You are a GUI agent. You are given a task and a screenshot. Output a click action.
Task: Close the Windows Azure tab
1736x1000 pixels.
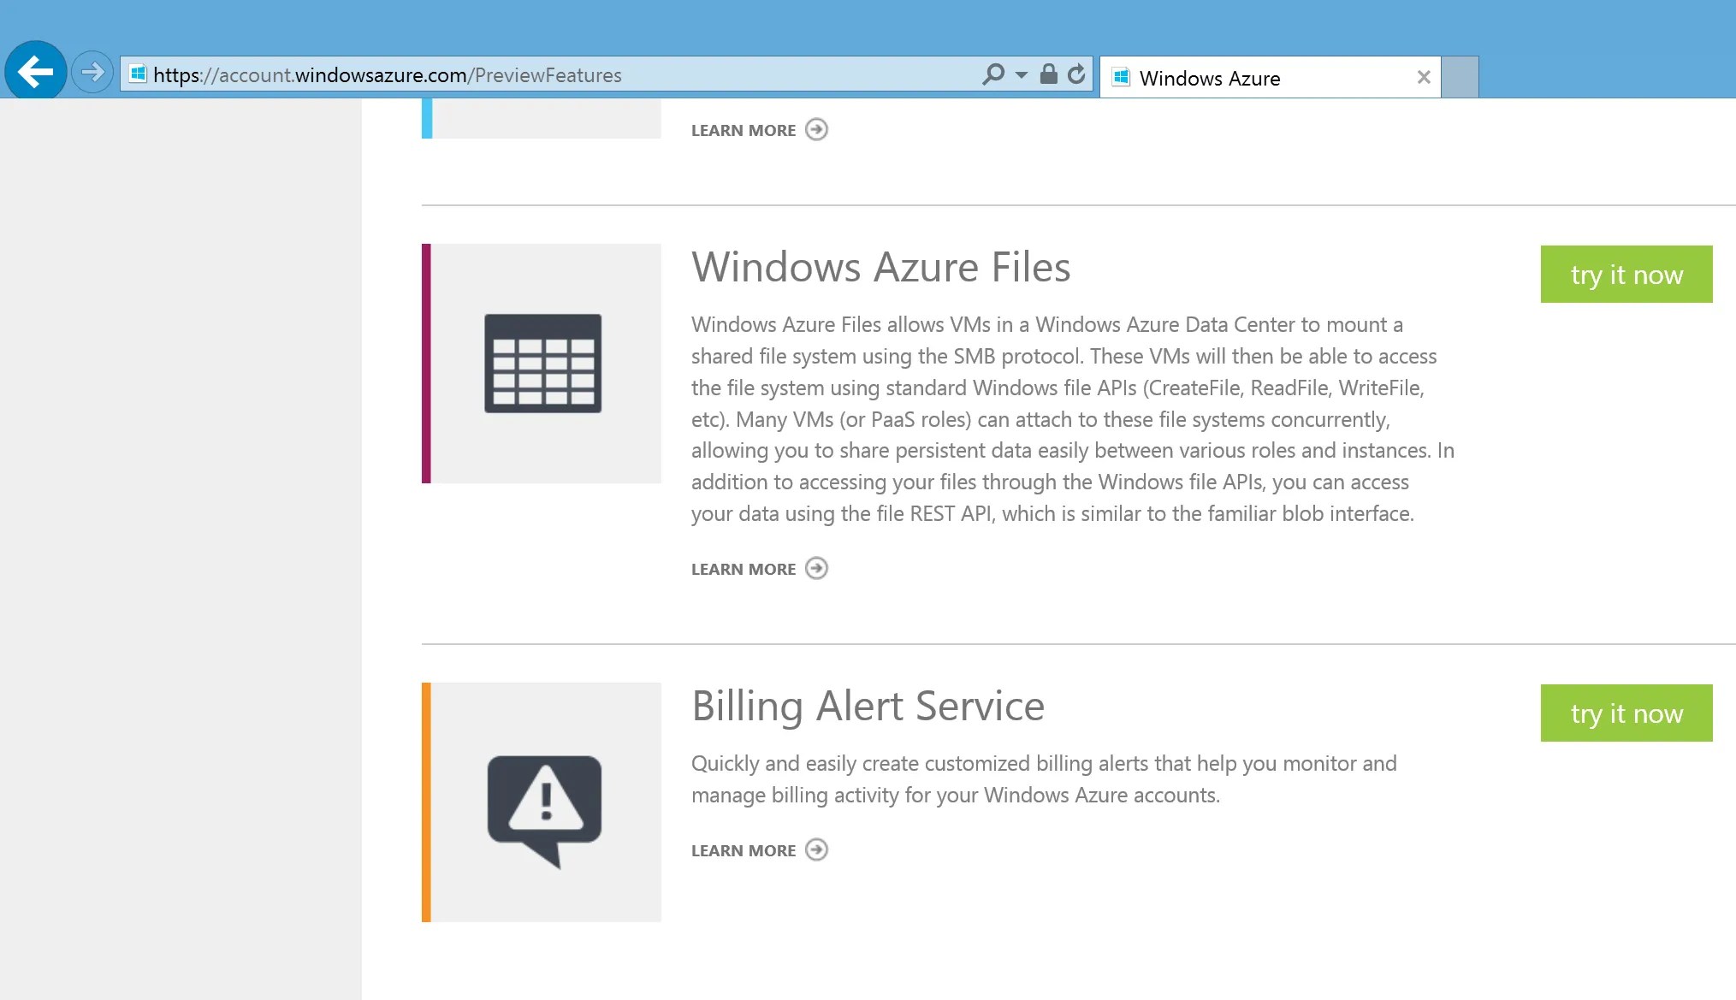click(1424, 78)
